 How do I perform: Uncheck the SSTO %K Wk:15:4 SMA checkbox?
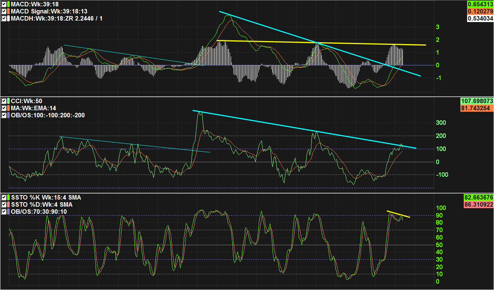coord(4,197)
